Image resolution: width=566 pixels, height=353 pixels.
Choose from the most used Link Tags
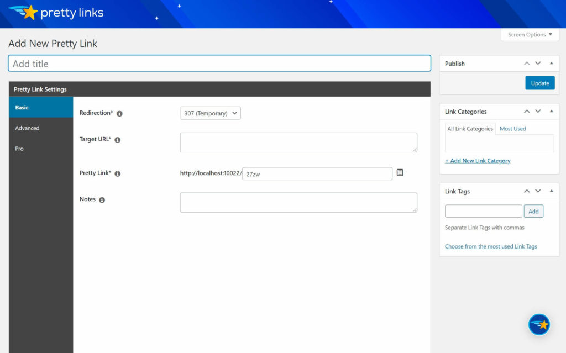coord(491,246)
